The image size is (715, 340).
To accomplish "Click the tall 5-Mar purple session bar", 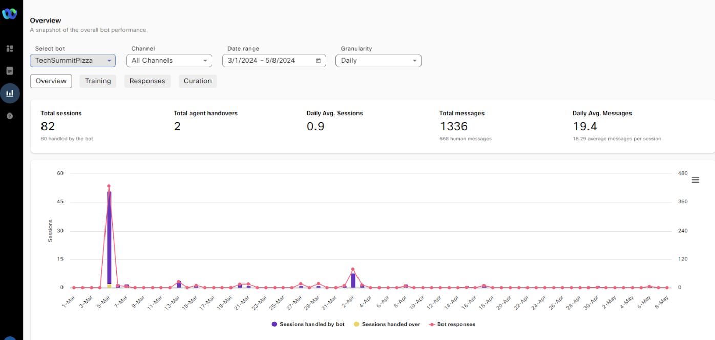I will [109, 235].
